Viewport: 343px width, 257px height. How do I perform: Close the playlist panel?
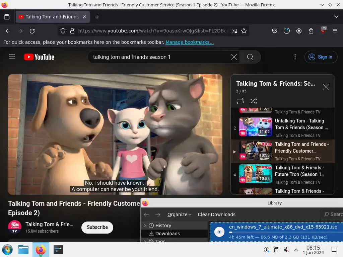click(326, 87)
